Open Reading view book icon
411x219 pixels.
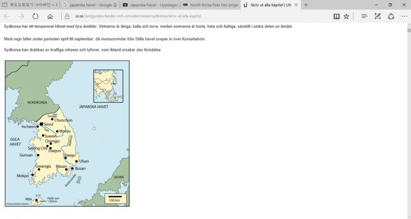click(x=336, y=16)
